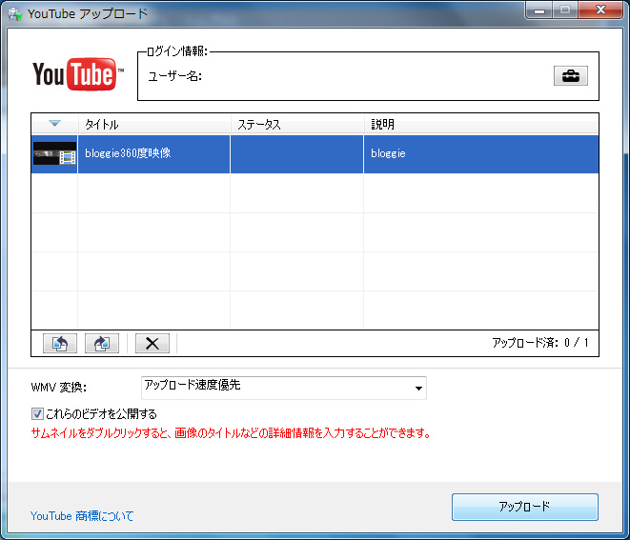Close the YouTube アップロード window

point(600,10)
